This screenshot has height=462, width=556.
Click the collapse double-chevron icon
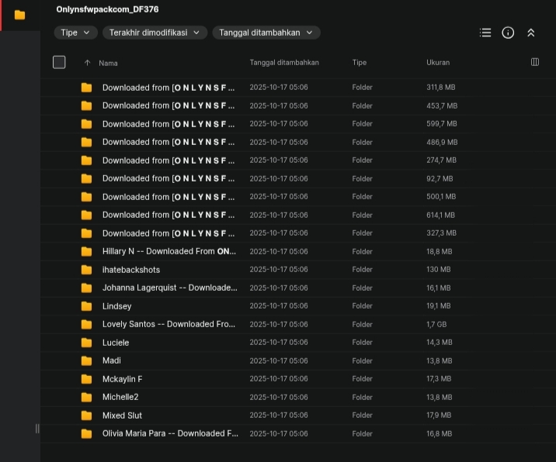(x=531, y=33)
